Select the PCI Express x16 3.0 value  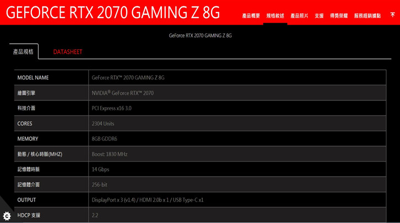111,108
